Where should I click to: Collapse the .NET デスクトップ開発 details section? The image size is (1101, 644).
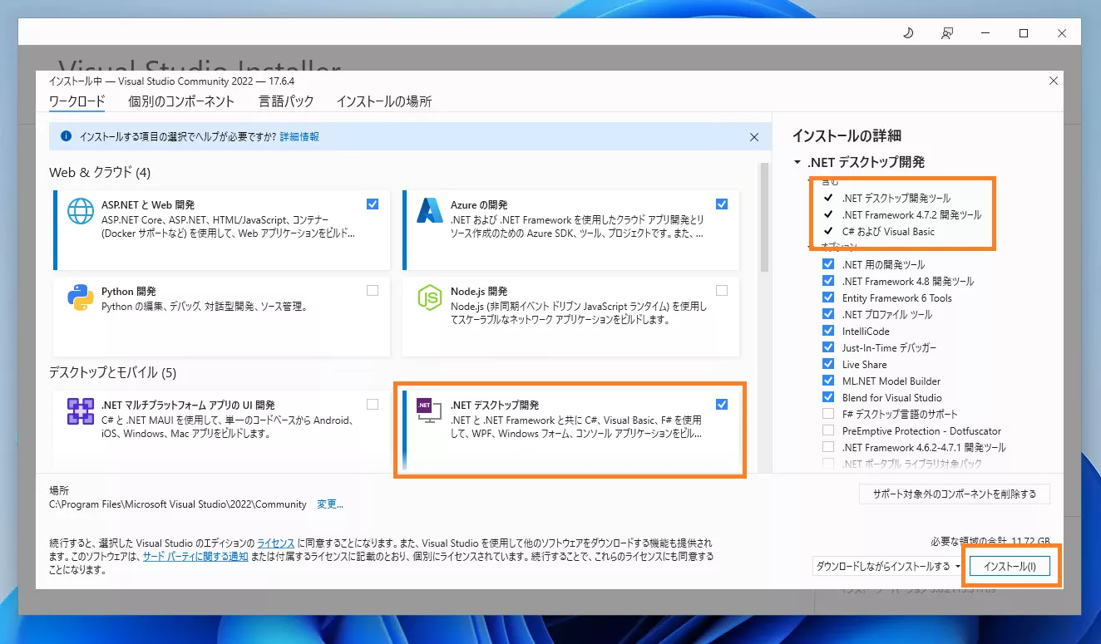tap(797, 163)
